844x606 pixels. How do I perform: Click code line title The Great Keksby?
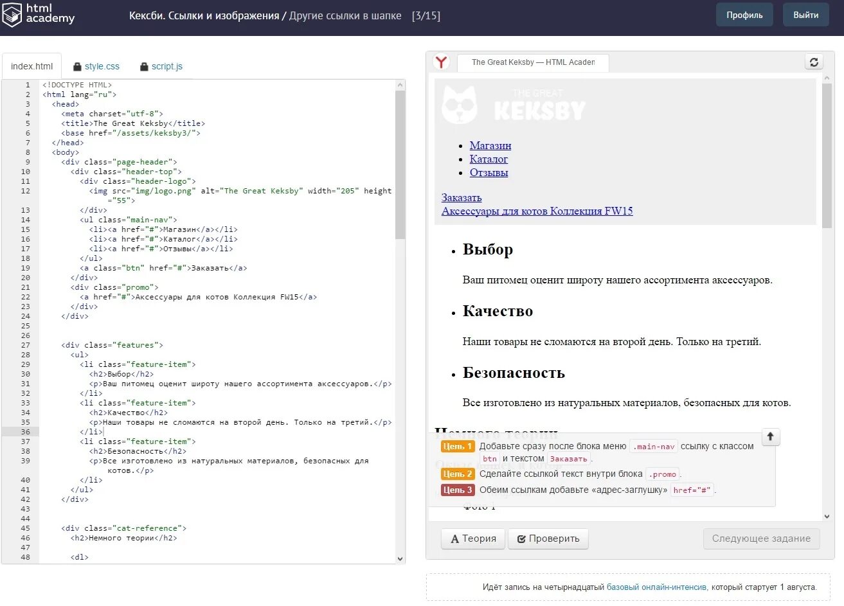[133, 123]
